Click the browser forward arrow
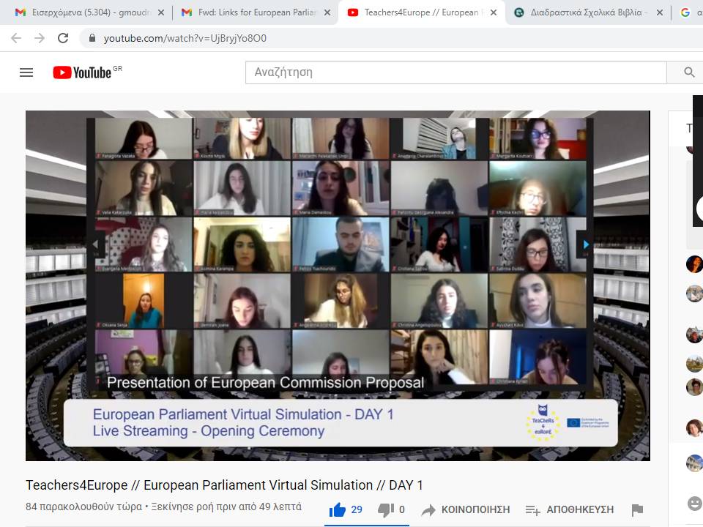This screenshot has width=703, height=527. point(40,38)
